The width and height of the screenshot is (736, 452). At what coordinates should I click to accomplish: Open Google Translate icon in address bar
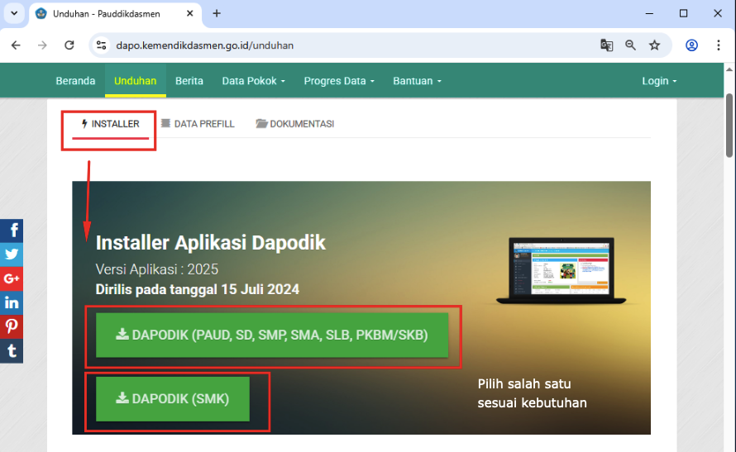[606, 45]
